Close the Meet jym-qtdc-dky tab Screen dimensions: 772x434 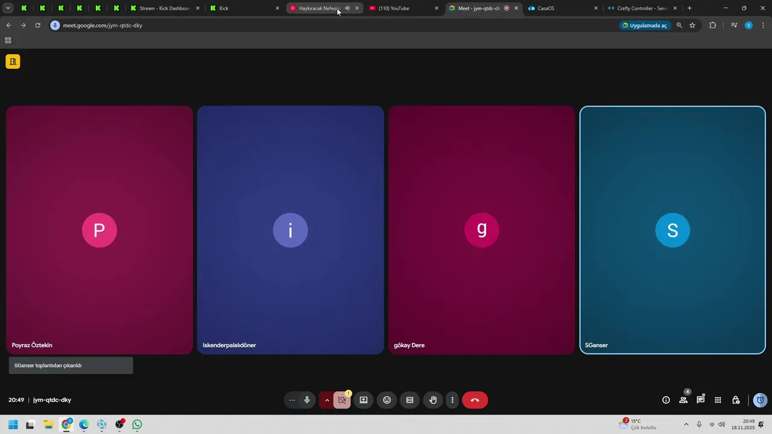516,8
